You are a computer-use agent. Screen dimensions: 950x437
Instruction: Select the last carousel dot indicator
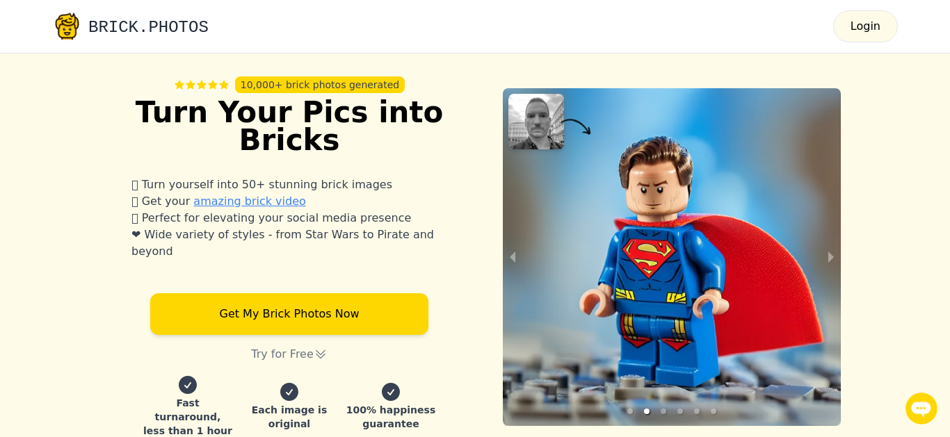click(714, 411)
